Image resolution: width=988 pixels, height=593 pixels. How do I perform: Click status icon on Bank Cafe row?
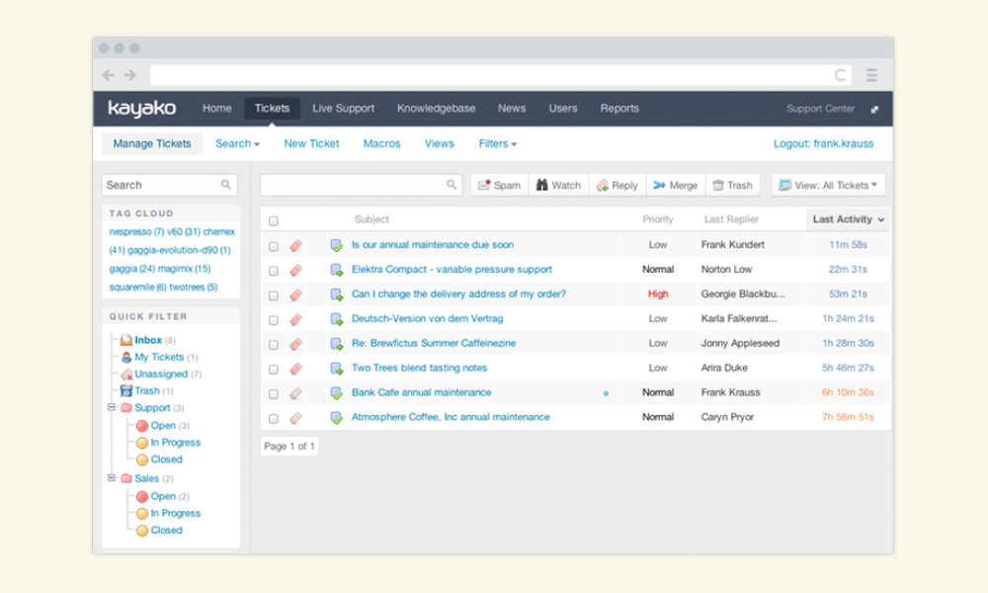pyautogui.click(x=337, y=393)
